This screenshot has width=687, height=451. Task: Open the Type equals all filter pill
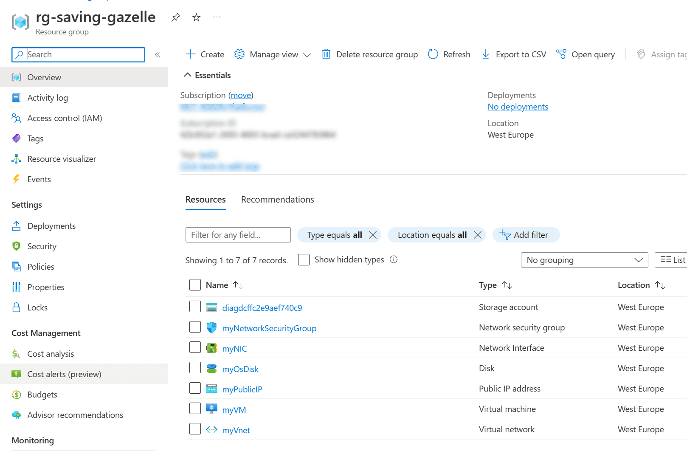335,235
